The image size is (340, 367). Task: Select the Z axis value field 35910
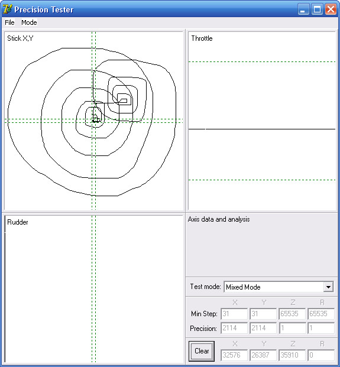292,355
